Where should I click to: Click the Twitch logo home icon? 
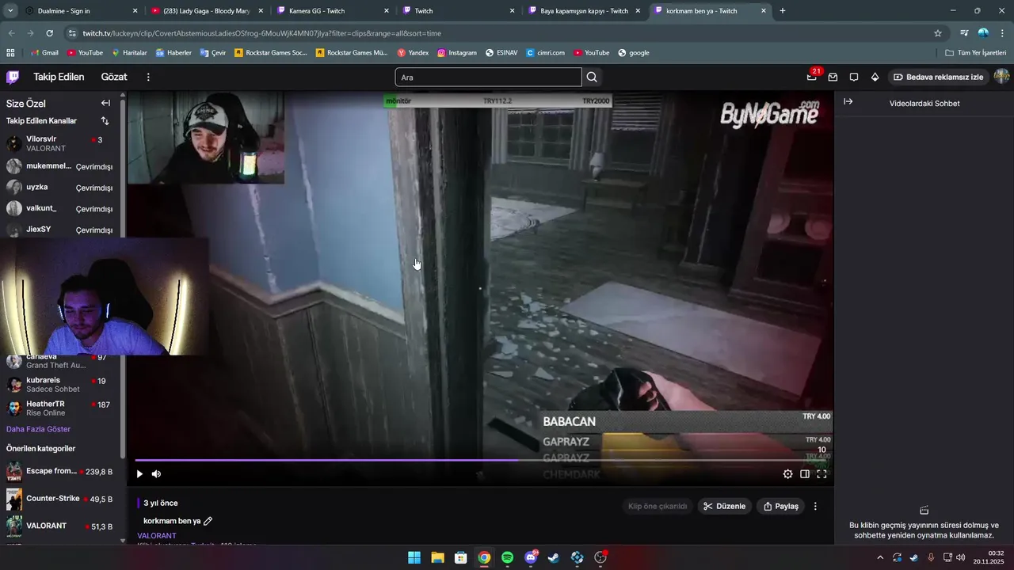pyautogui.click(x=13, y=77)
